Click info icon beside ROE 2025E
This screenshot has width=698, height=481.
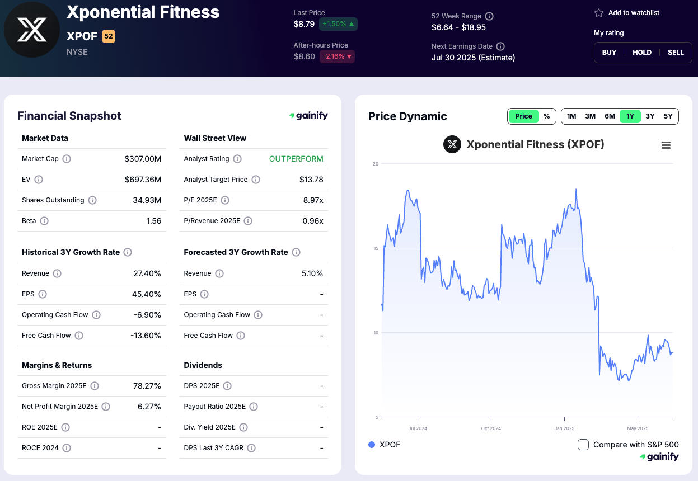65,427
